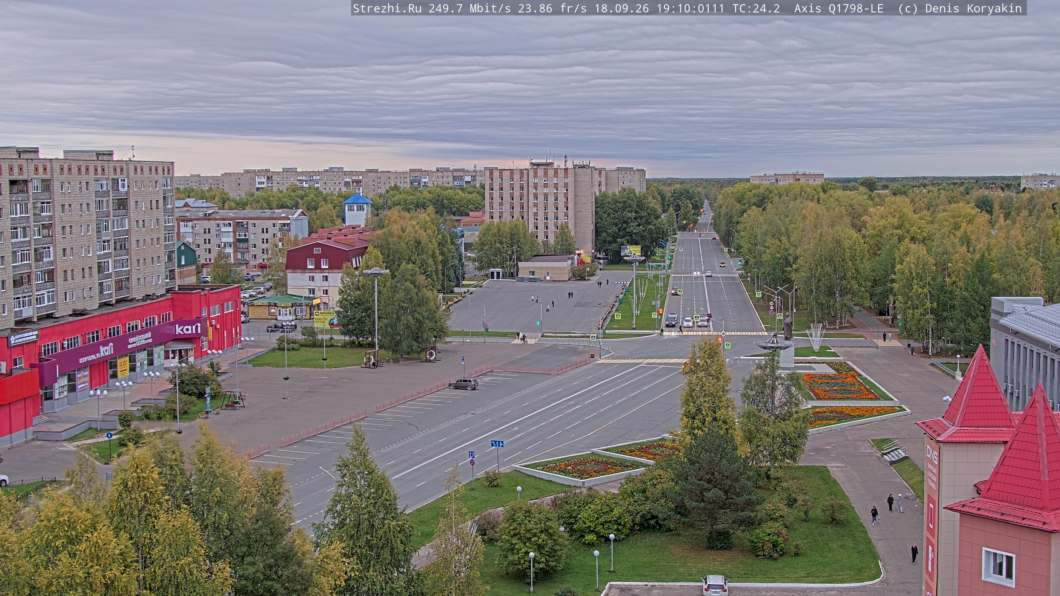Click the blue-roofed tower building
Image resolution: width=1060 pixels, height=596 pixels.
tap(357, 210)
